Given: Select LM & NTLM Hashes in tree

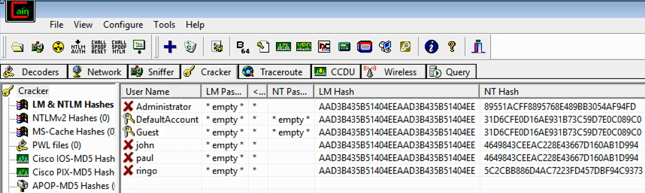Looking at the screenshot, I should click(73, 105).
